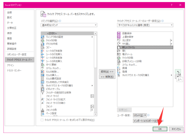Screen dimensions: 187x136
Task: Confirm with the OK button
Action: 160,129
